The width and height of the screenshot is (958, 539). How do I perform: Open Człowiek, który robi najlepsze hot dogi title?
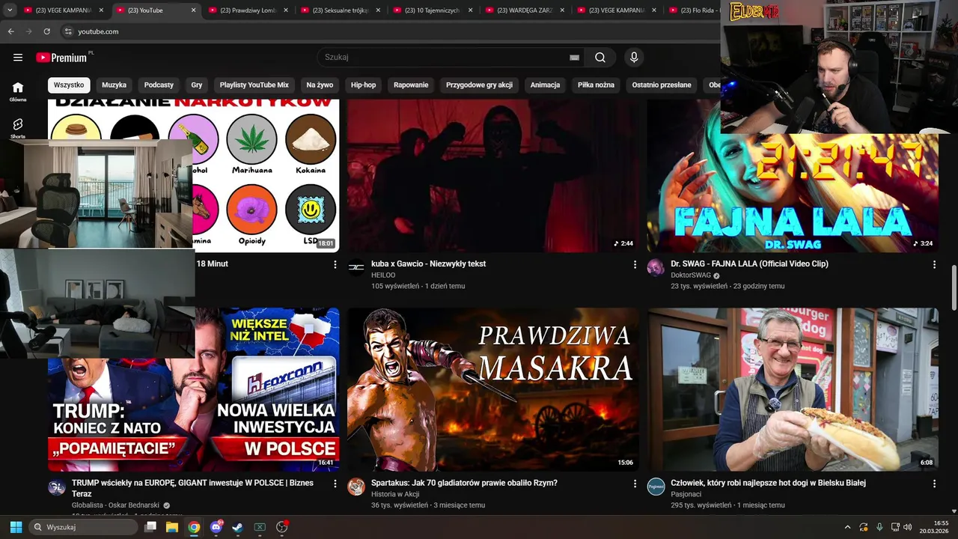(768, 483)
